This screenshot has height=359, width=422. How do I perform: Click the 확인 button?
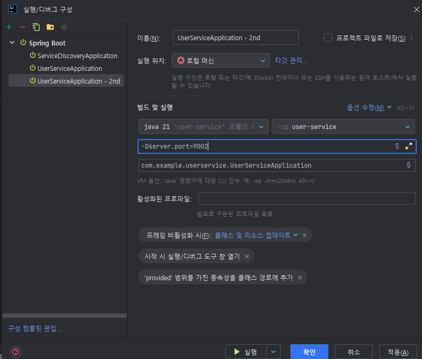[309, 352]
